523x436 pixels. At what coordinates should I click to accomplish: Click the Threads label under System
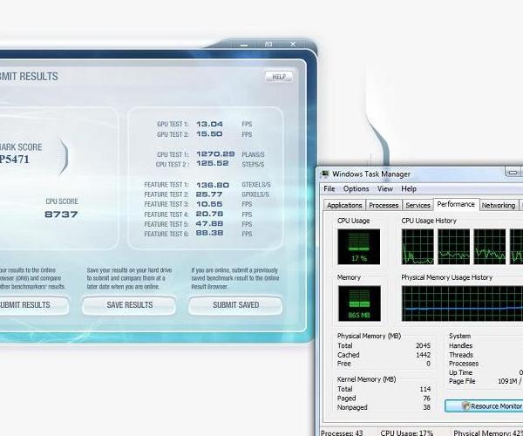(461, 355)
